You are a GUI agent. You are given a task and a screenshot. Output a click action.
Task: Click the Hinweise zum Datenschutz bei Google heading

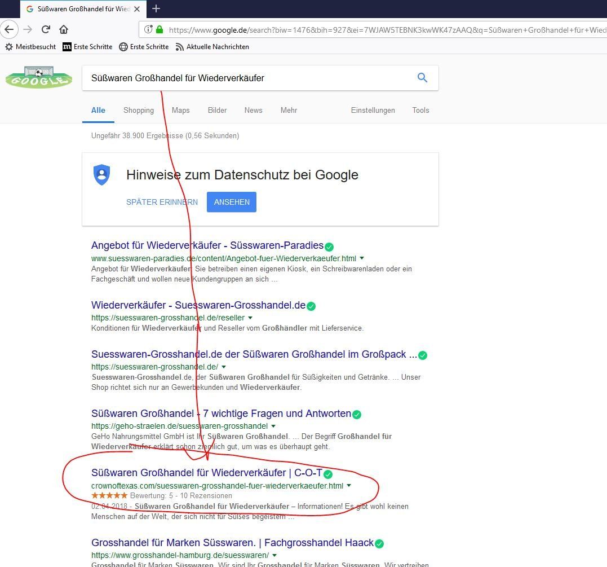[x=242, y=175]
